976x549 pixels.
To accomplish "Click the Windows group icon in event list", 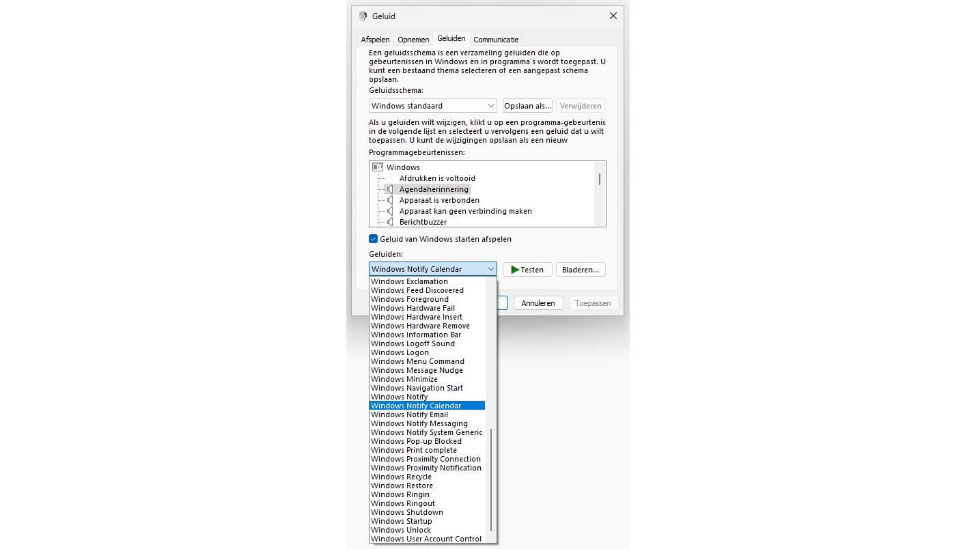I will [x=378, y=167].
